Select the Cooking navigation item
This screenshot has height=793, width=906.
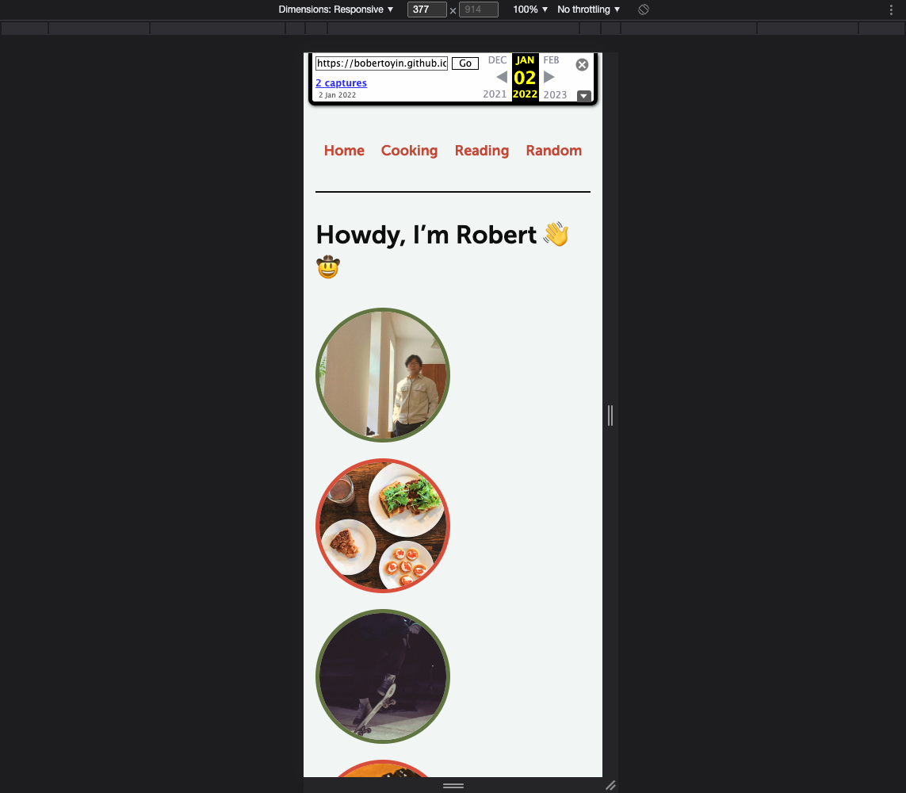click(x=409, y=151)
